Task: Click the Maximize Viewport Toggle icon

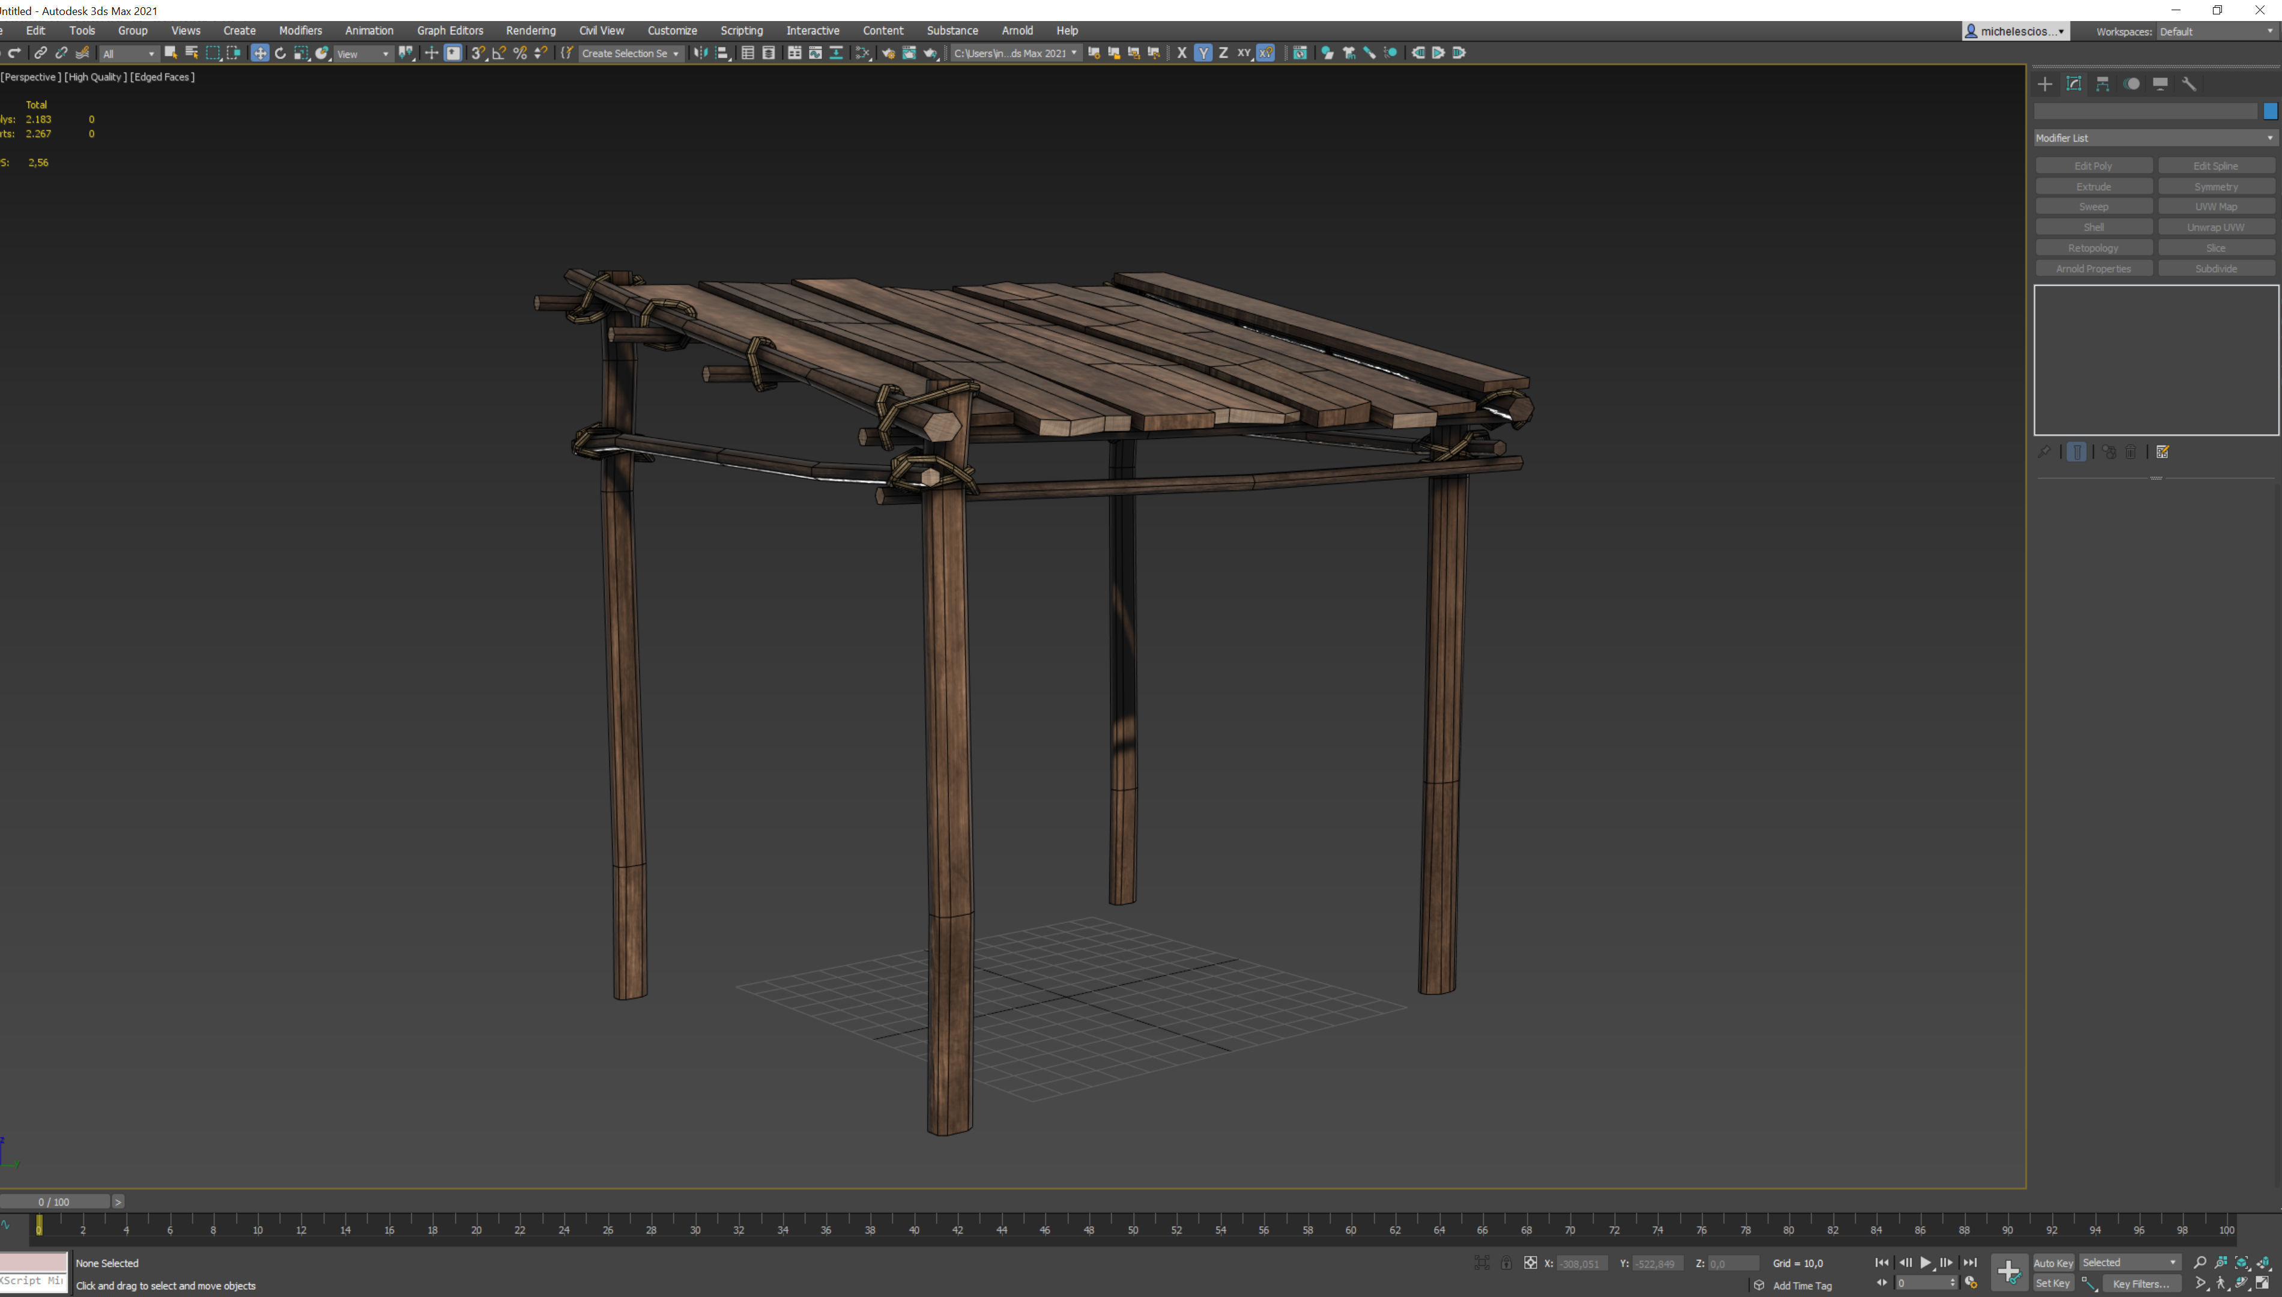Action: tap(2263, 1284)
